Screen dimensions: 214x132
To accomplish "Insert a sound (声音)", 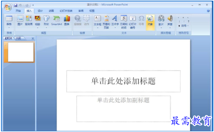I will [x=170, y=21].
